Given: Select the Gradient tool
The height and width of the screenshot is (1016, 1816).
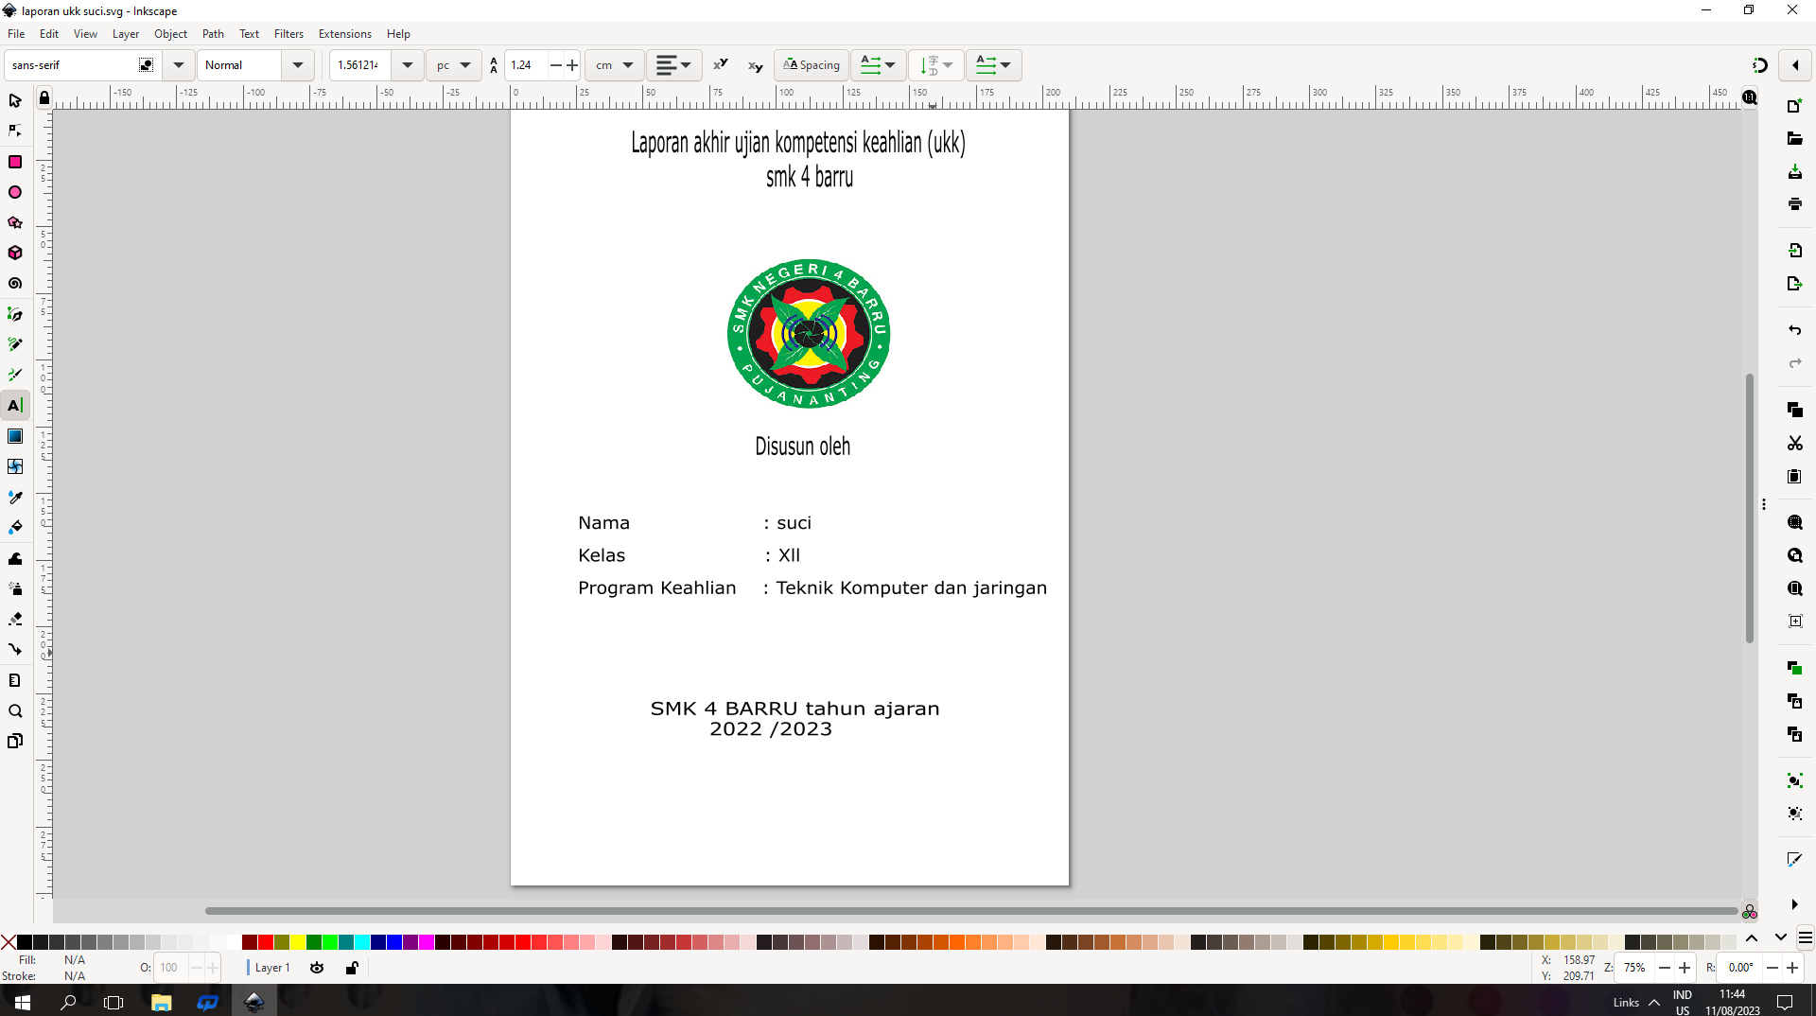Looking at the screenshot, I should coord(15,436).
